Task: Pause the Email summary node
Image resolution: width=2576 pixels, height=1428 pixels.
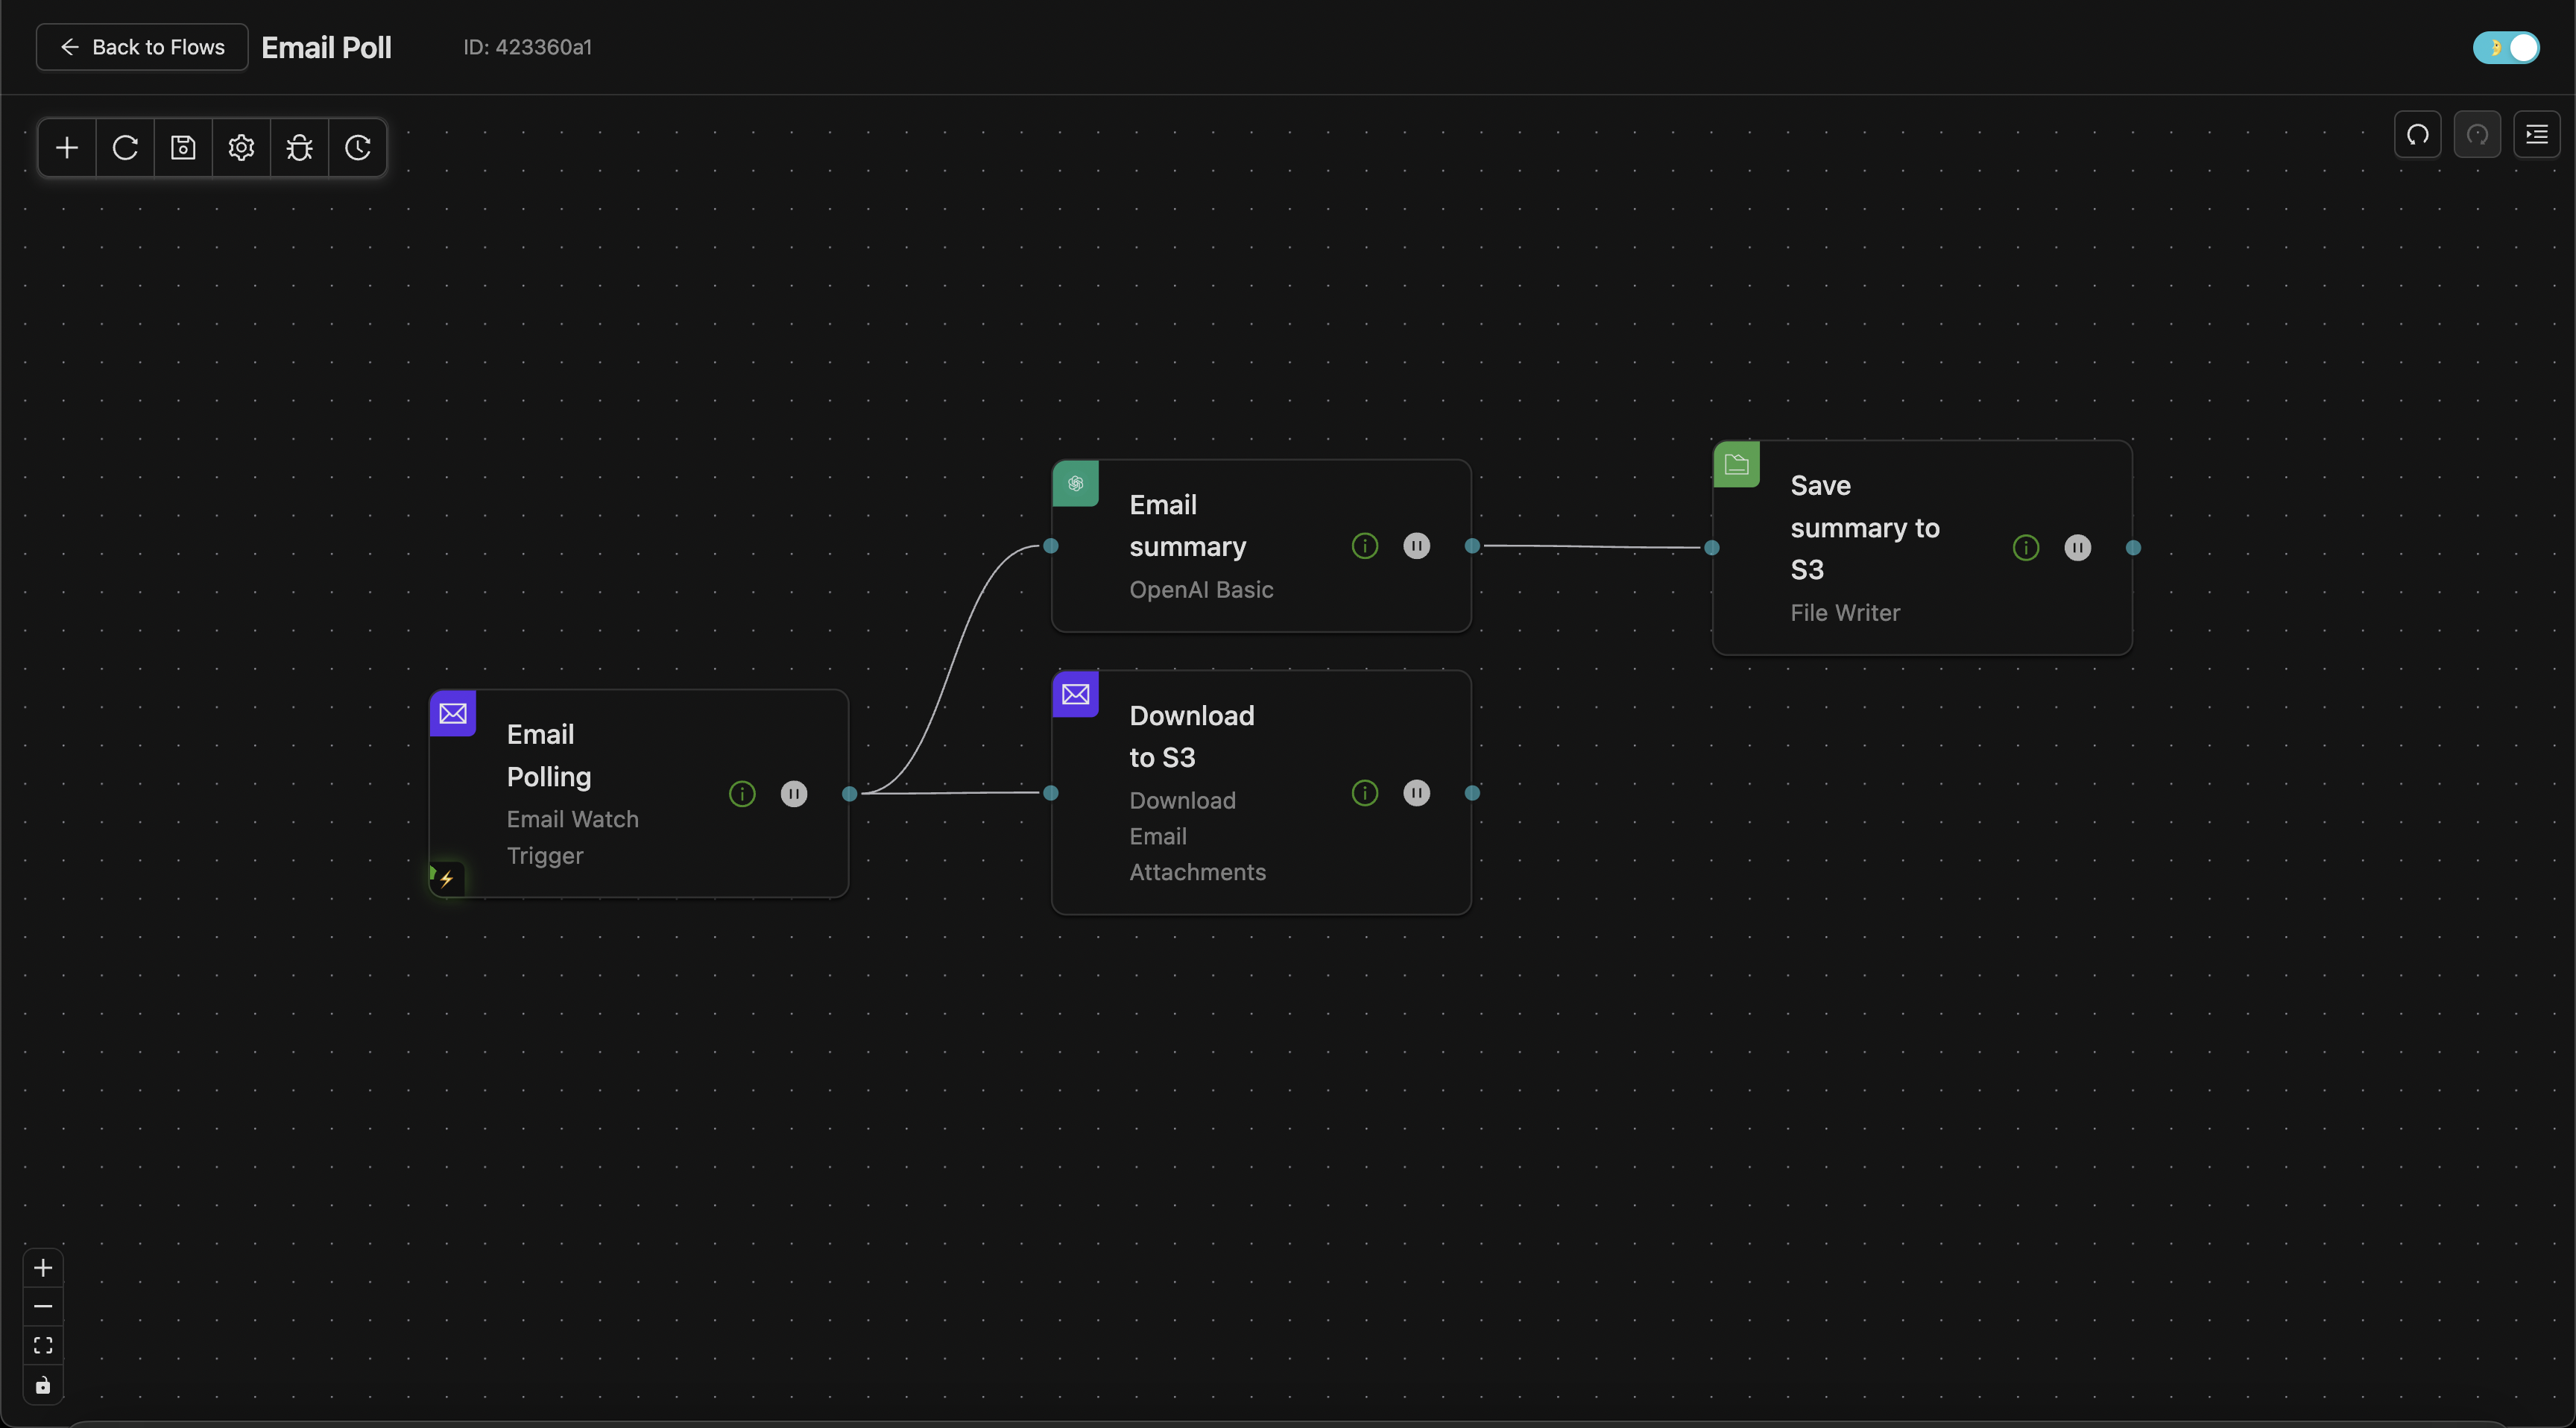Action: click(1416, 546)
